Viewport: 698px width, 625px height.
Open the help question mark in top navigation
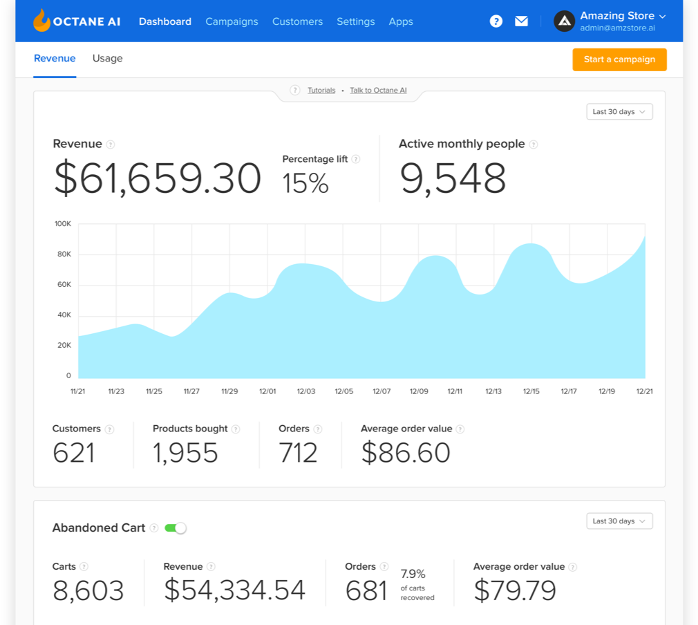click(x=496, y=21)
